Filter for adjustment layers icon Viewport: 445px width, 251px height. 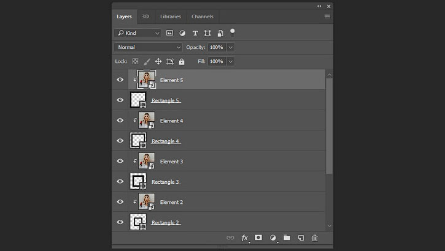coord(182,33)
